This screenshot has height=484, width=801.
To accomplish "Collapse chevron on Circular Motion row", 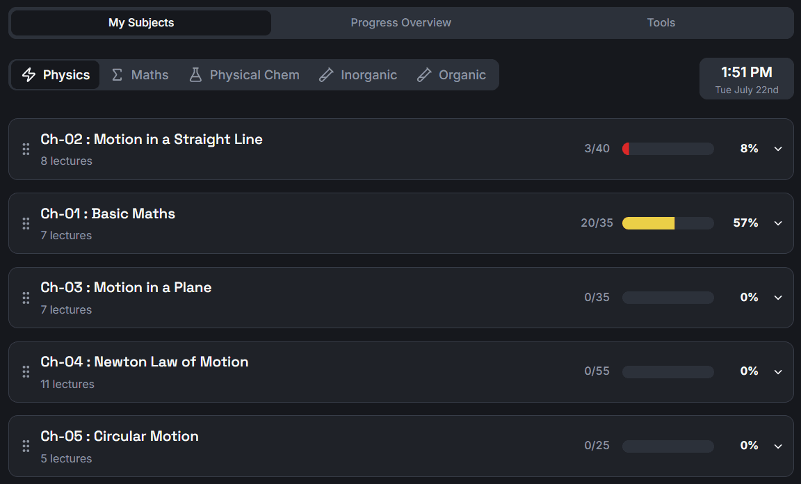I will click(x=778, y=446).
